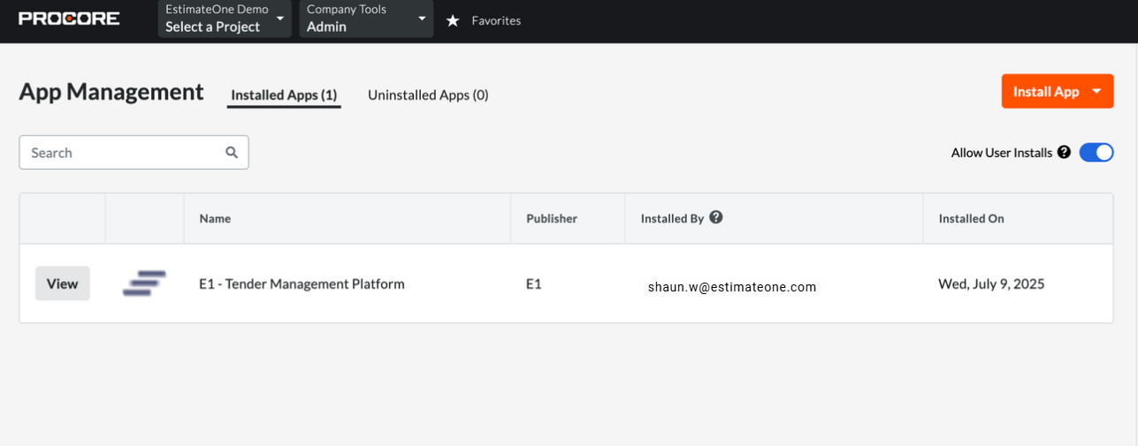Screen dimensions: 1138x446
Task: Open the Install App dropdown button
Action: 1058,91
